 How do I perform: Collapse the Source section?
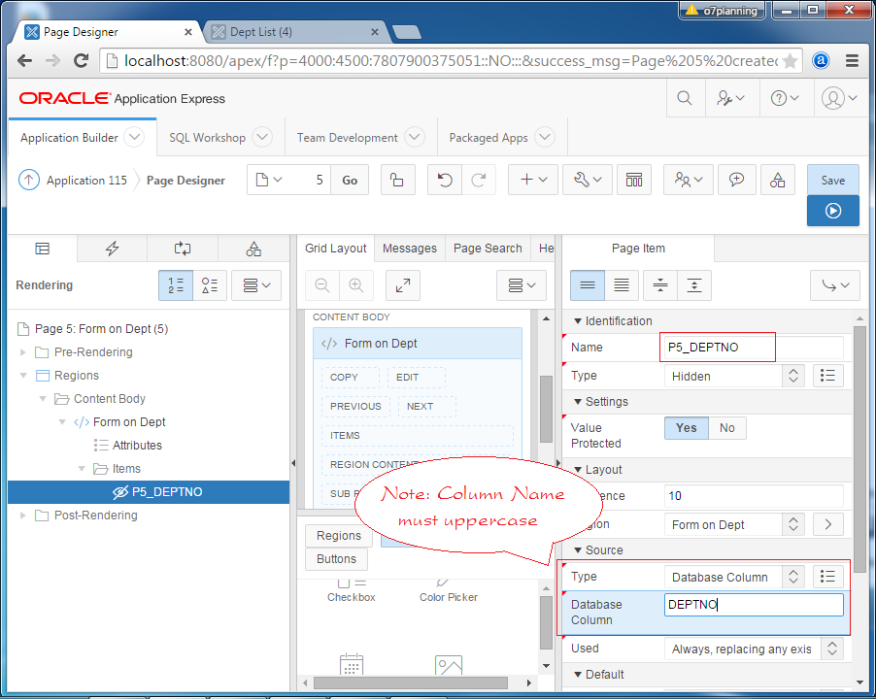coord(578,549)
